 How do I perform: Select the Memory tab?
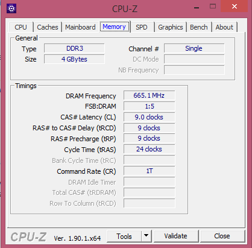tap(115, 27)
